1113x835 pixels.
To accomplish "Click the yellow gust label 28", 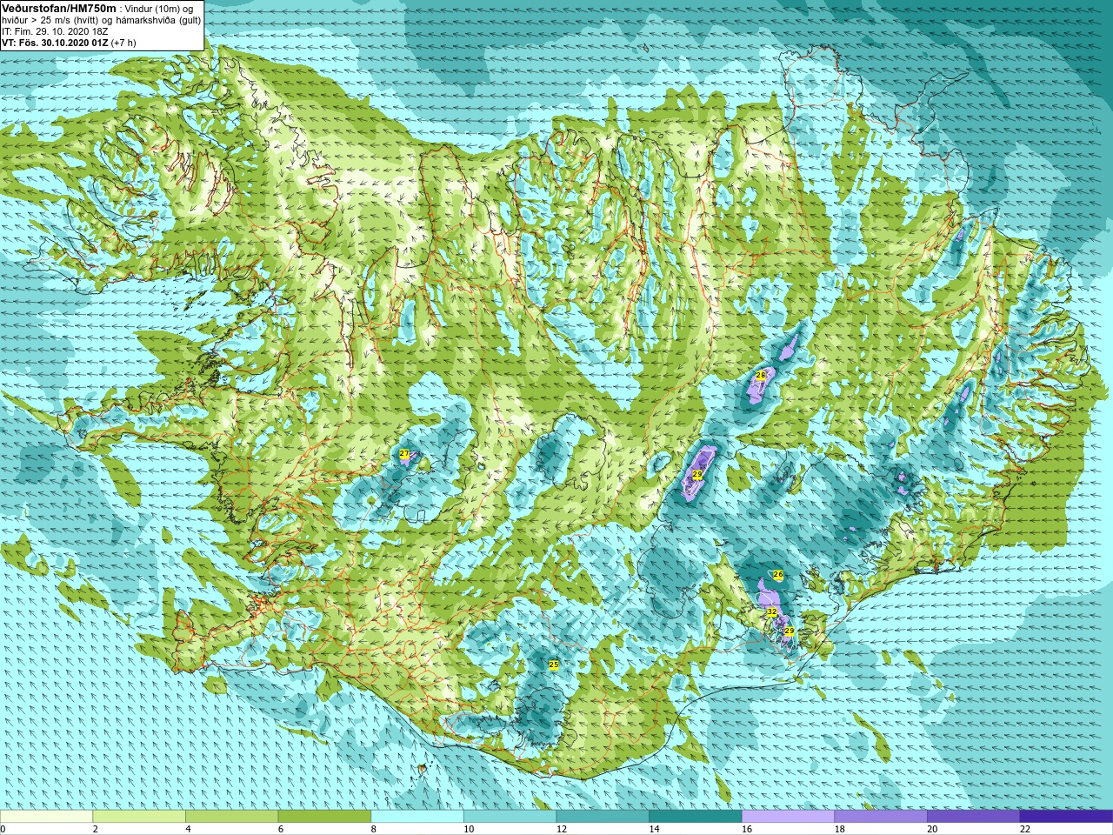I will coord(761,375).
